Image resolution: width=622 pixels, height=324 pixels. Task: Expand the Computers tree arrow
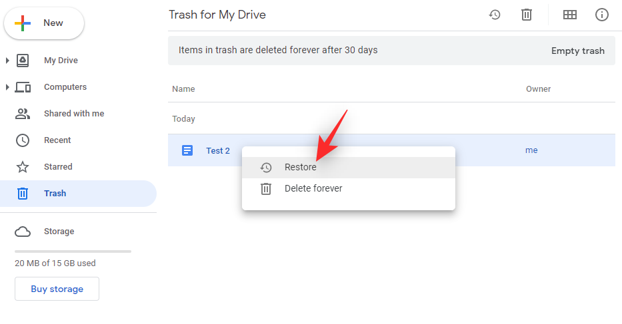click(7, 87)
